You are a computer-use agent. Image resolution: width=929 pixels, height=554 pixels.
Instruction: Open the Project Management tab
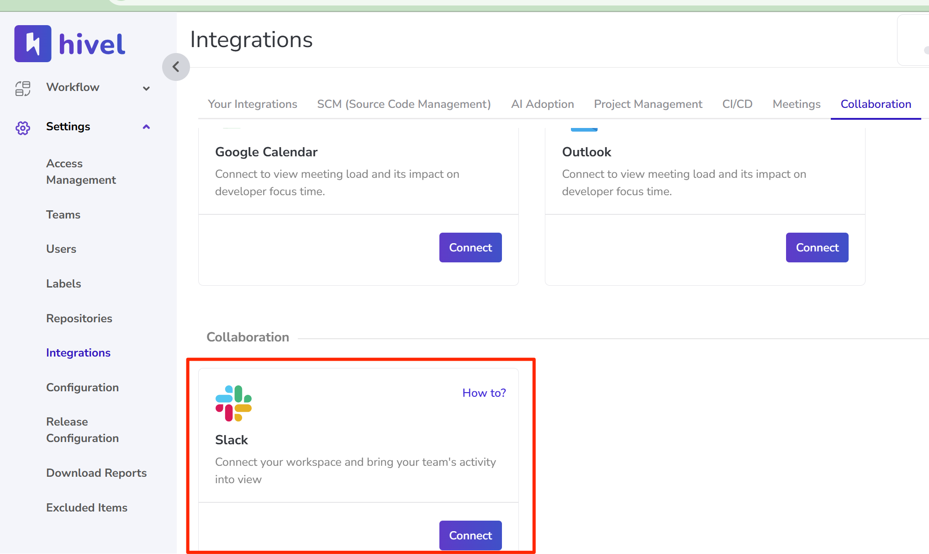pyautogui.click(x=648, y=104)
